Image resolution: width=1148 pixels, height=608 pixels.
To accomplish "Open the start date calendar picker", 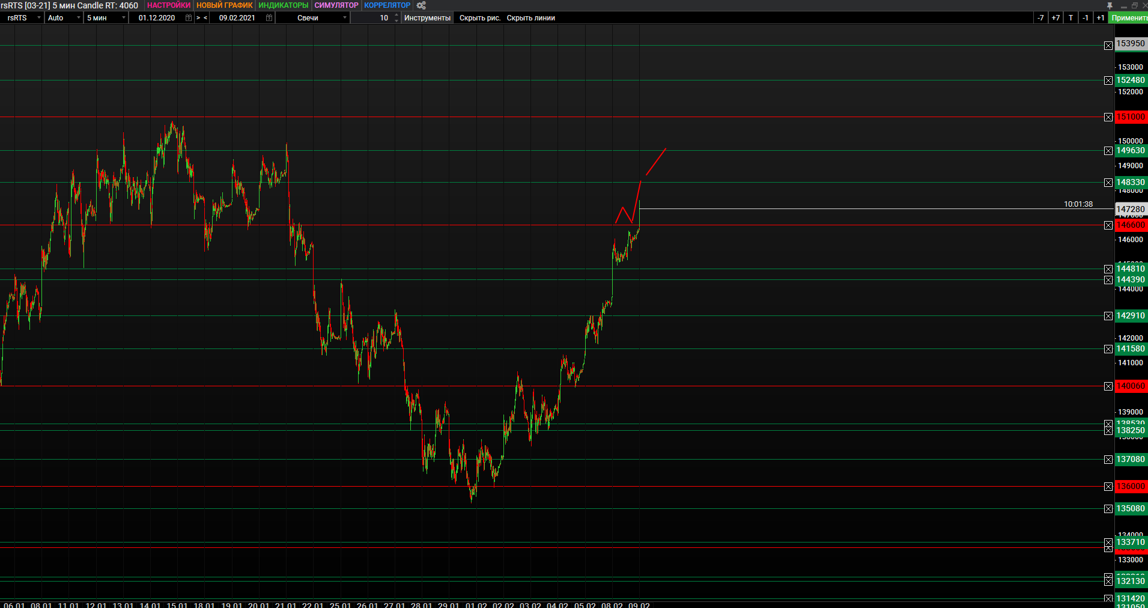I will [x=189, y=18].
